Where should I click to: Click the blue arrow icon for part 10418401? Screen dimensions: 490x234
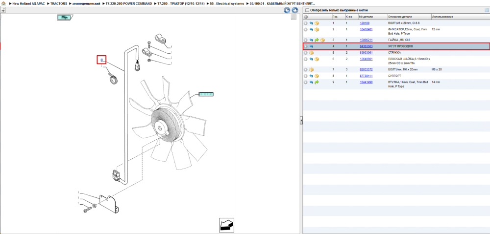pos(311,30)
